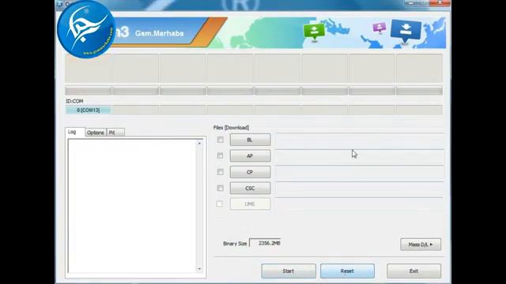The image size is (506, 284).
Task: Click the BL file button
Action: point(250,140)
